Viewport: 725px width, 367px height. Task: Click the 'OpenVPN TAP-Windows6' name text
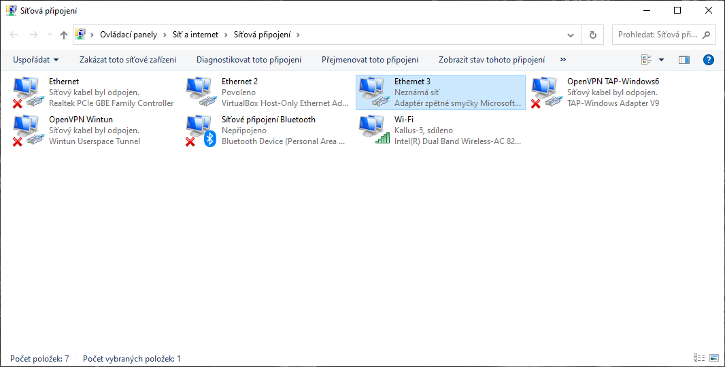click(613, 82)
